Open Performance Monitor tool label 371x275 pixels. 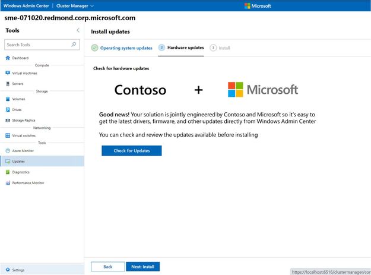28,183
